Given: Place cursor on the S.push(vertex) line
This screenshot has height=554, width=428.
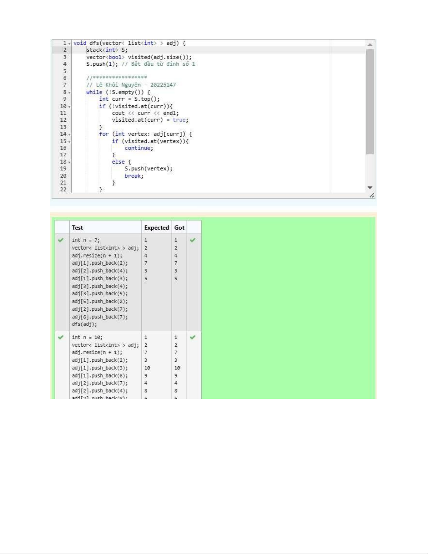Looking at the screenshot, I should coord(148,169).
